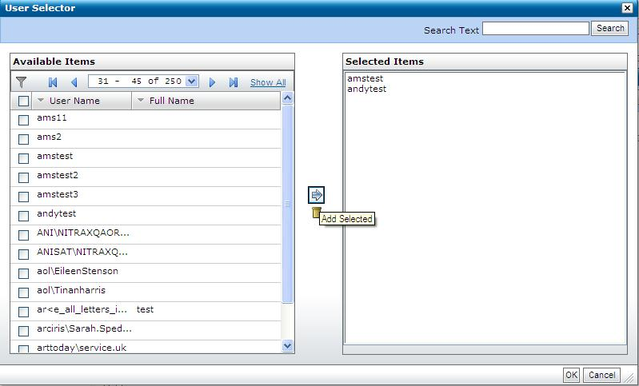Click the arttoday\service.uk user name

click(82, 348)
